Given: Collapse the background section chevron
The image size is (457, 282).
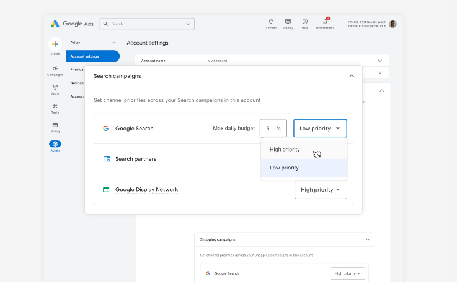Looking at the screenshot, I should [x=381, y=91].
